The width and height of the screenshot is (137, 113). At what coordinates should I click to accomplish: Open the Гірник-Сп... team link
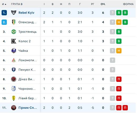pos(28,108)
